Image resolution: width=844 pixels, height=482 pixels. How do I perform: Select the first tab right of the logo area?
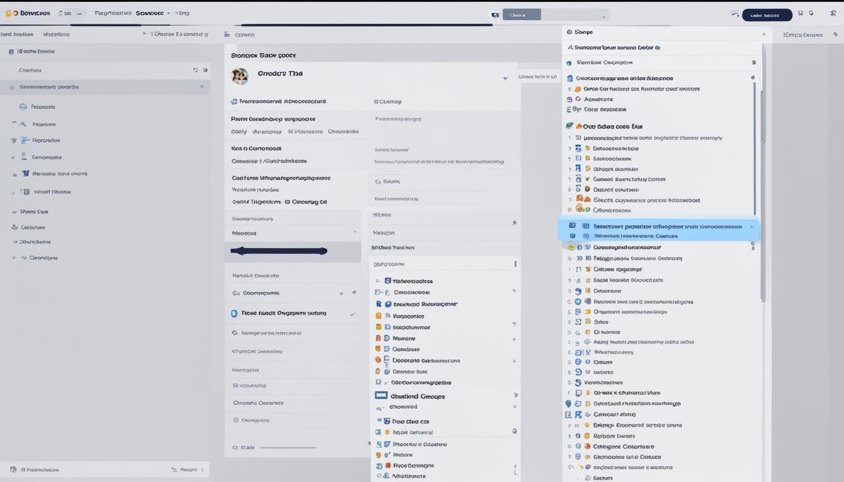click(65, 13)
